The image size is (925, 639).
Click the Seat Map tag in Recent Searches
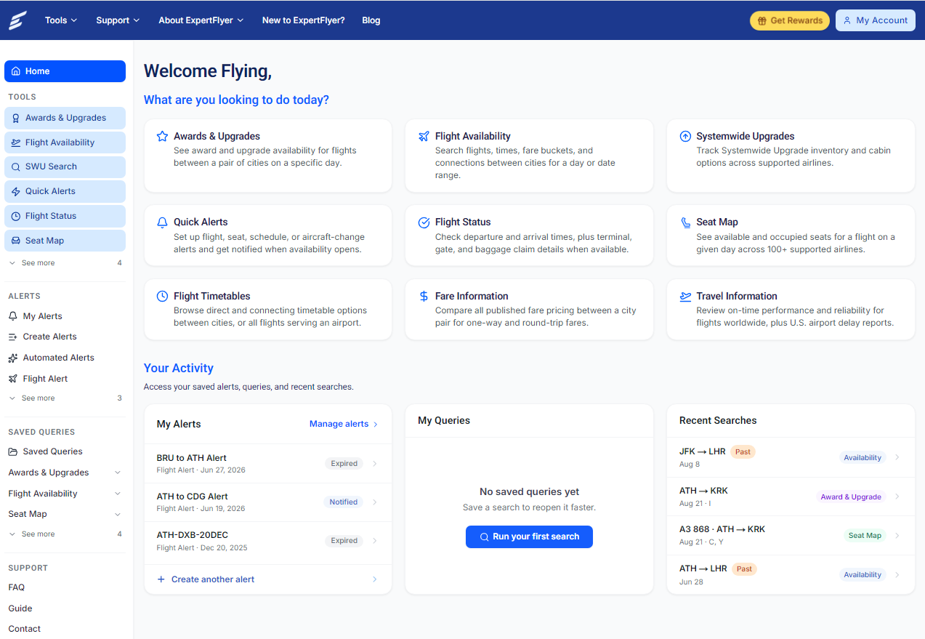(x=865, y=535)
